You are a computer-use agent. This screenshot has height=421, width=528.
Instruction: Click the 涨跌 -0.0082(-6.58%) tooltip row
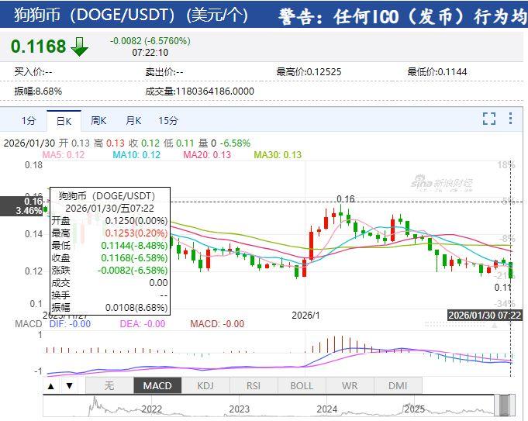(110, 271)
